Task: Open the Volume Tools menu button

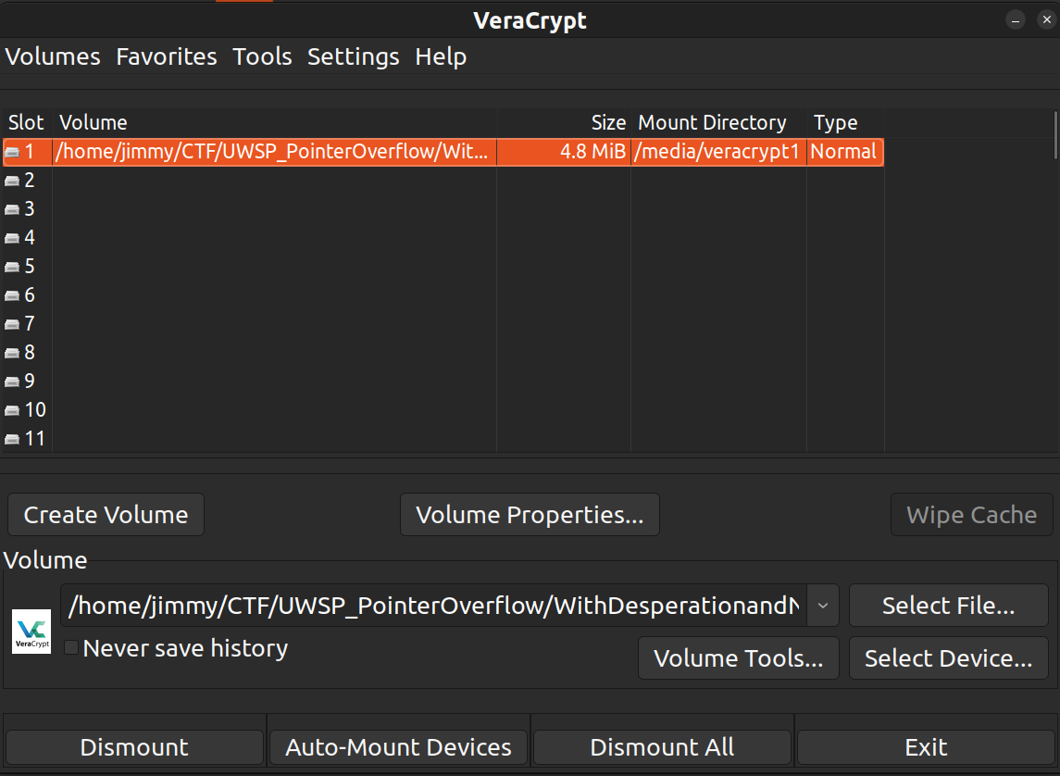Action: (x=738, y=657)
